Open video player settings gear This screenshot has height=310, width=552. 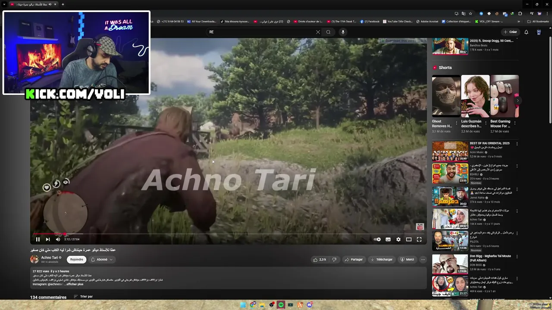tap(398, 239)
